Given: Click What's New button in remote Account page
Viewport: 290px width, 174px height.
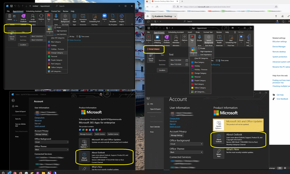Looking at the screenshot, I should coord(219,153).
